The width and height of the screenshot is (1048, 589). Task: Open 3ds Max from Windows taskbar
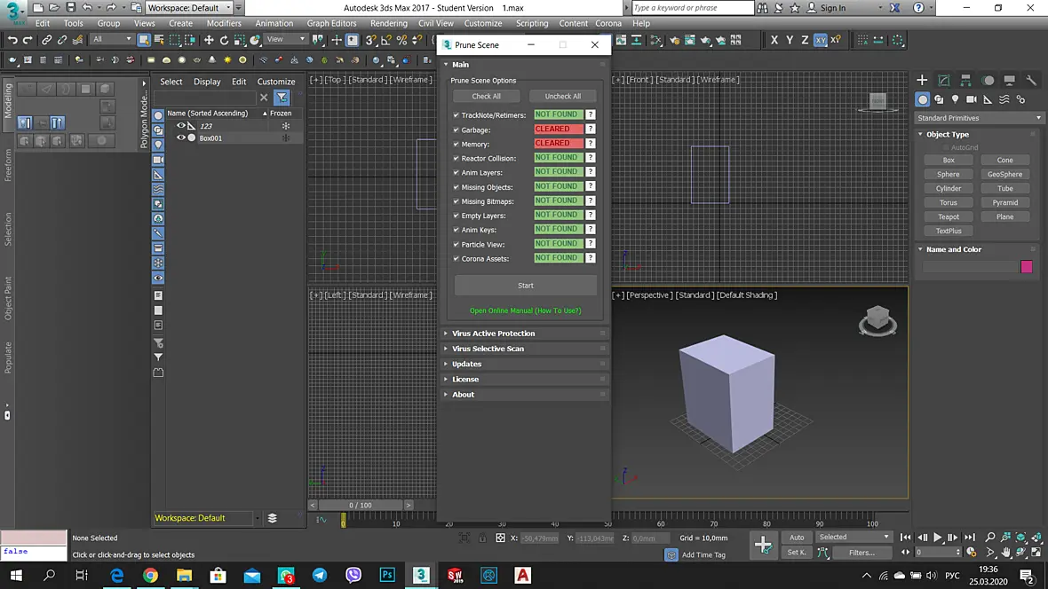coord(421,575)
